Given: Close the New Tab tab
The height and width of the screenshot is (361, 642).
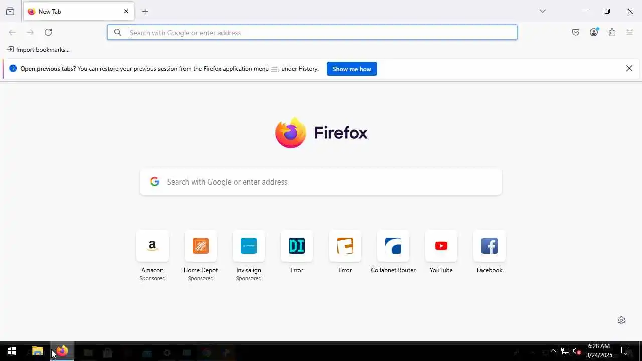Looking at the screenshot, I should [126, 11].
